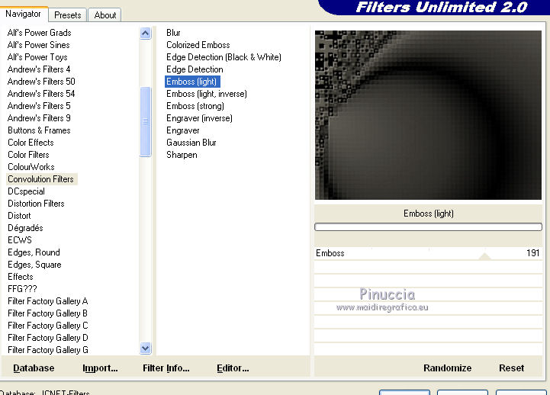Open Filter Factory Gallery B

(48, 313)
